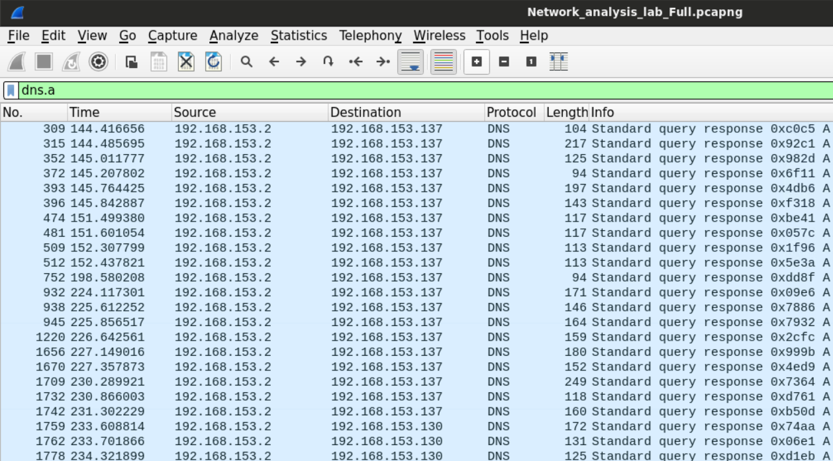Go to specified packet icon
Image resolution: width=833 pixels, height=461 pixels.
(328, 62)
